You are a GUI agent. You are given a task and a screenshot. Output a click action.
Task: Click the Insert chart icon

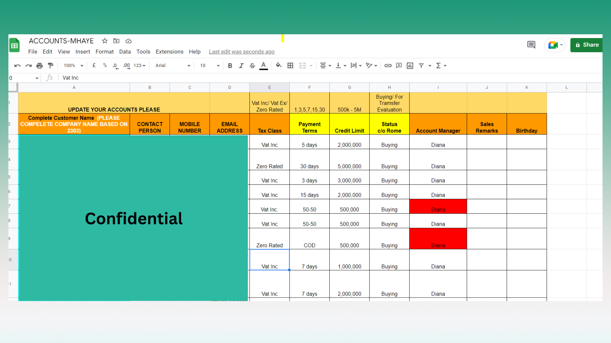[x=410, y=66]
